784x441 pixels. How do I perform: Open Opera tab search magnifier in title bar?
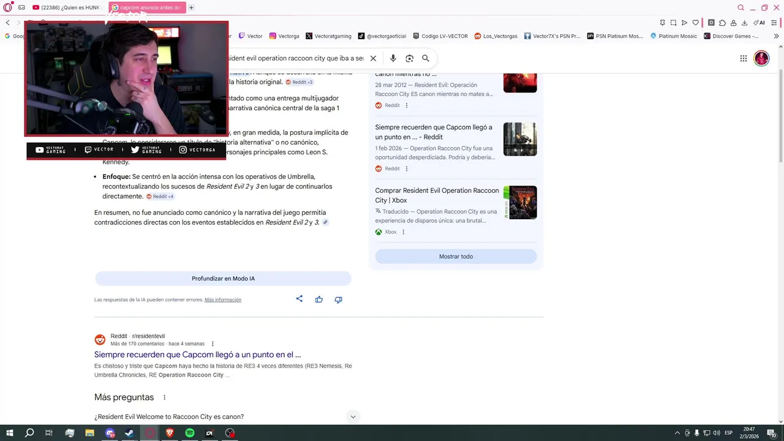point(741,7)
